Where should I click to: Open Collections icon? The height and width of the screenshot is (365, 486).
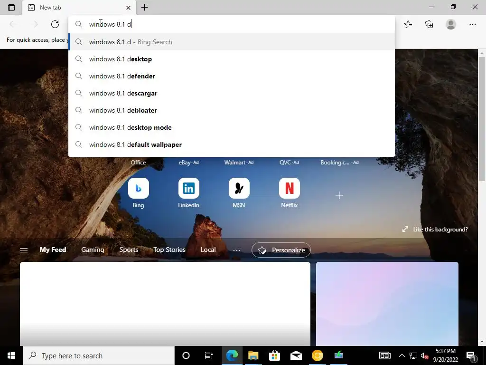(429, 24)
